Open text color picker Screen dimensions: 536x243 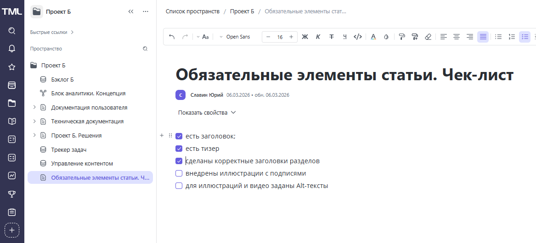coord(373,37)
